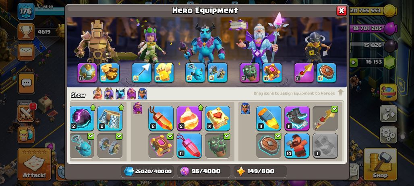Image resolution: width=414 pixels, height=186 pixels.
Task: Select the orange Life Gem level 8
Action: [x=161, y=118]
